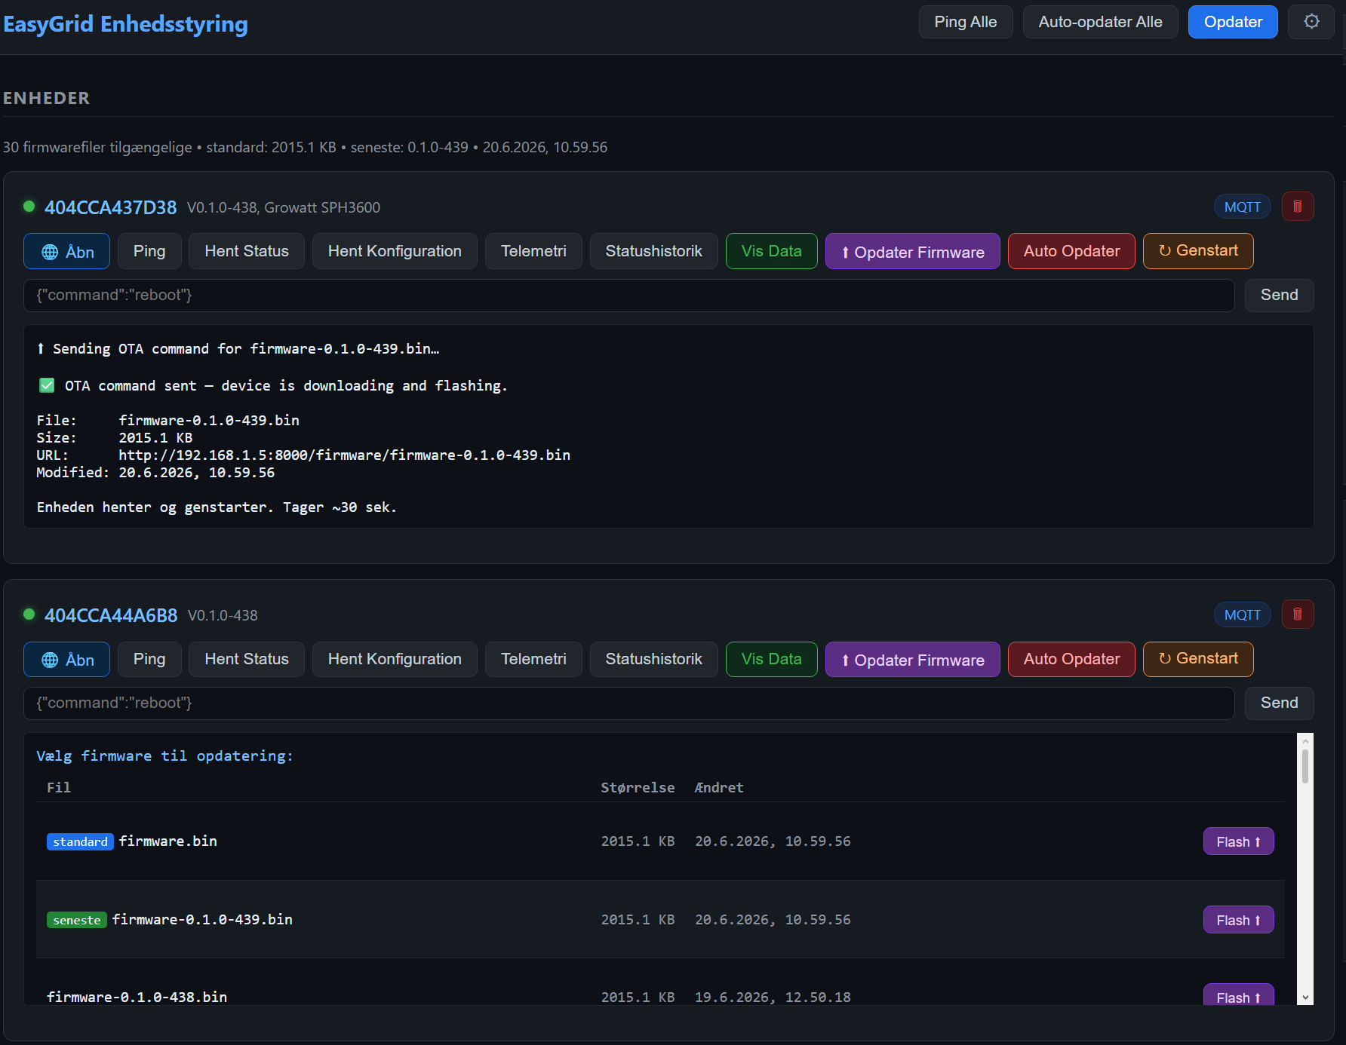Ping all devices with Ping Alle
The image size is (1346, 1045).
tap(965, 22)
